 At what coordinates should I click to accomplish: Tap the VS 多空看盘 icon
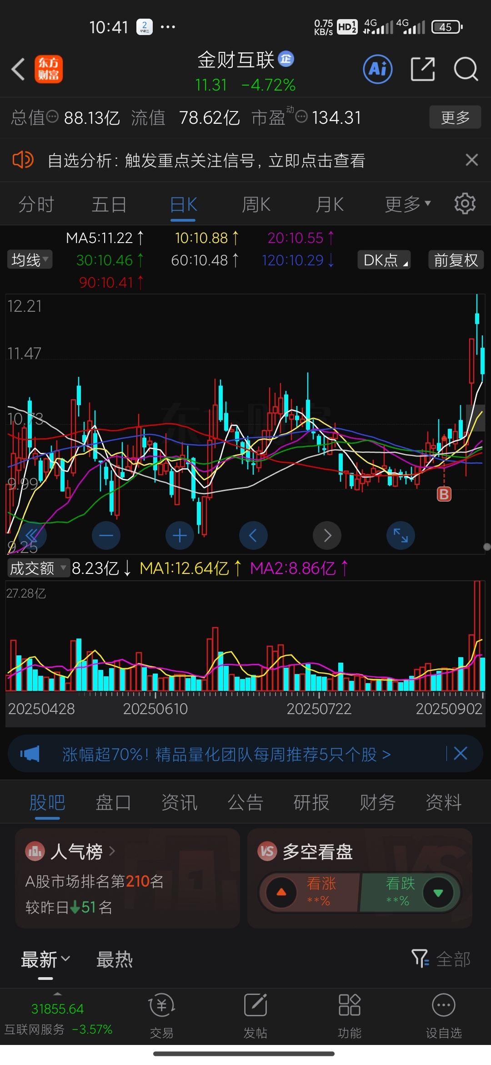pos(267,851)
